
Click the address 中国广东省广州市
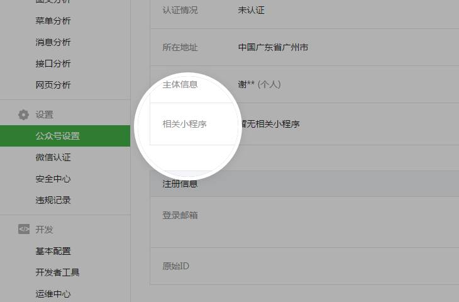[273, 47]
